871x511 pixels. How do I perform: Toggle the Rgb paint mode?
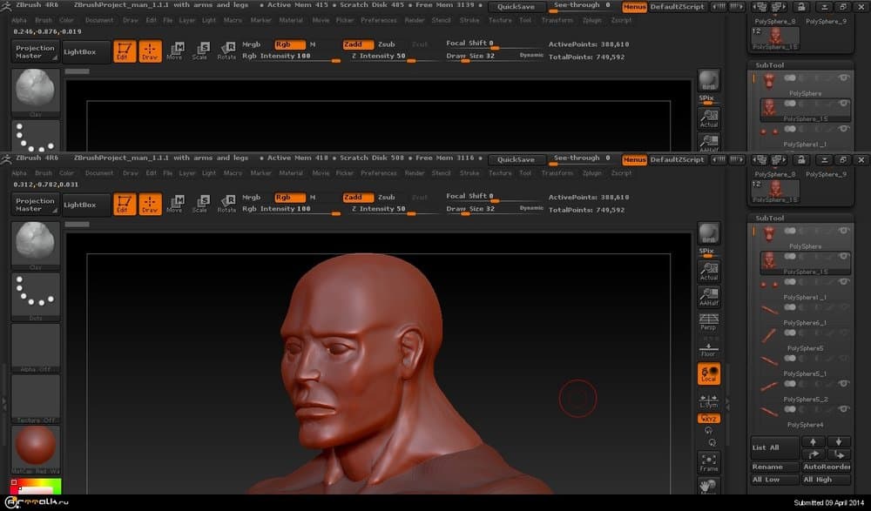pyautogui.click(x=288, y=196)
